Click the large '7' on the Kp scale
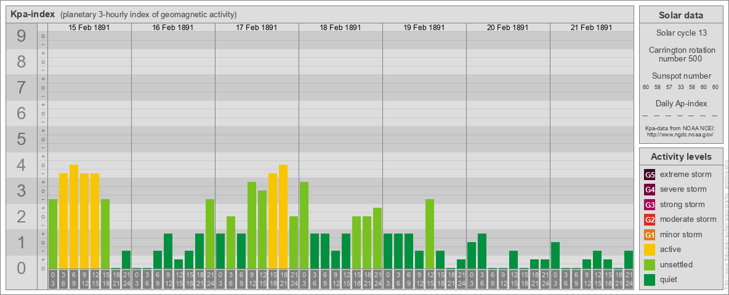This screenshot has width=729, height=295. [x=21, y=88]
